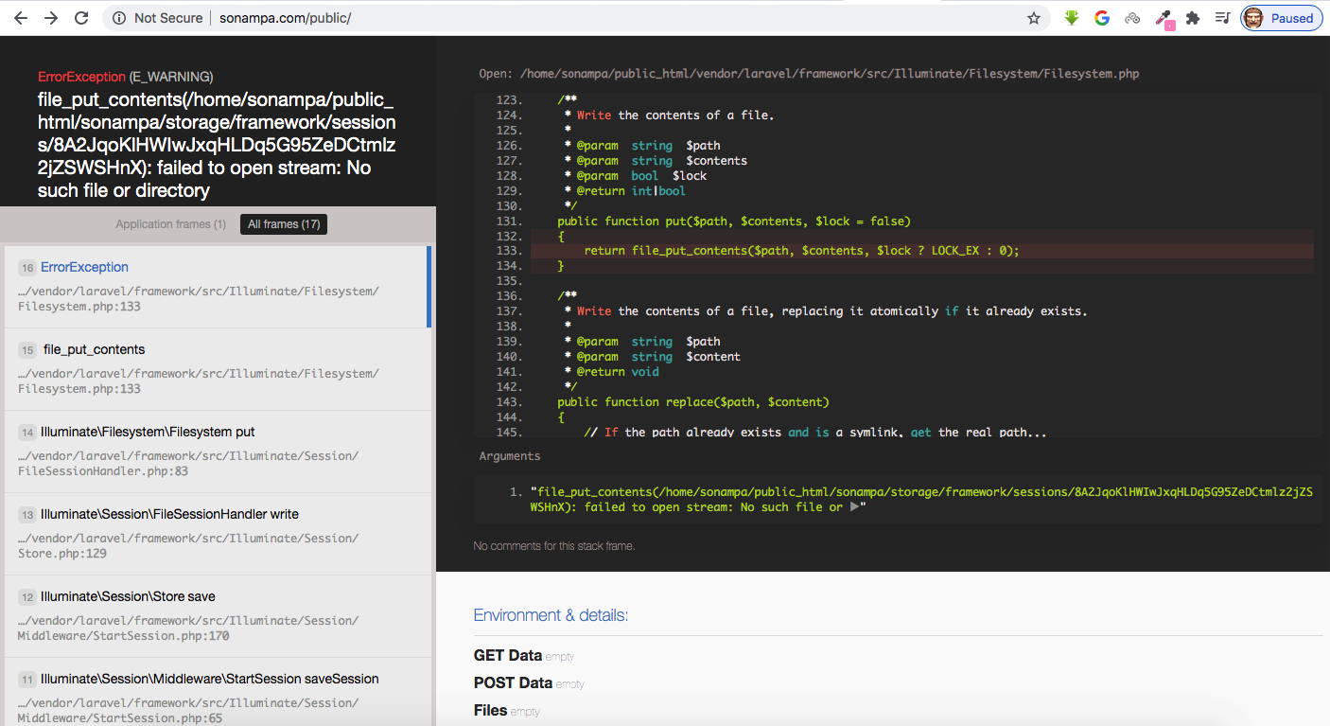Open the Filesystem.php file path link
This screenshot has width=1330, height=726.
click(828, 74)
